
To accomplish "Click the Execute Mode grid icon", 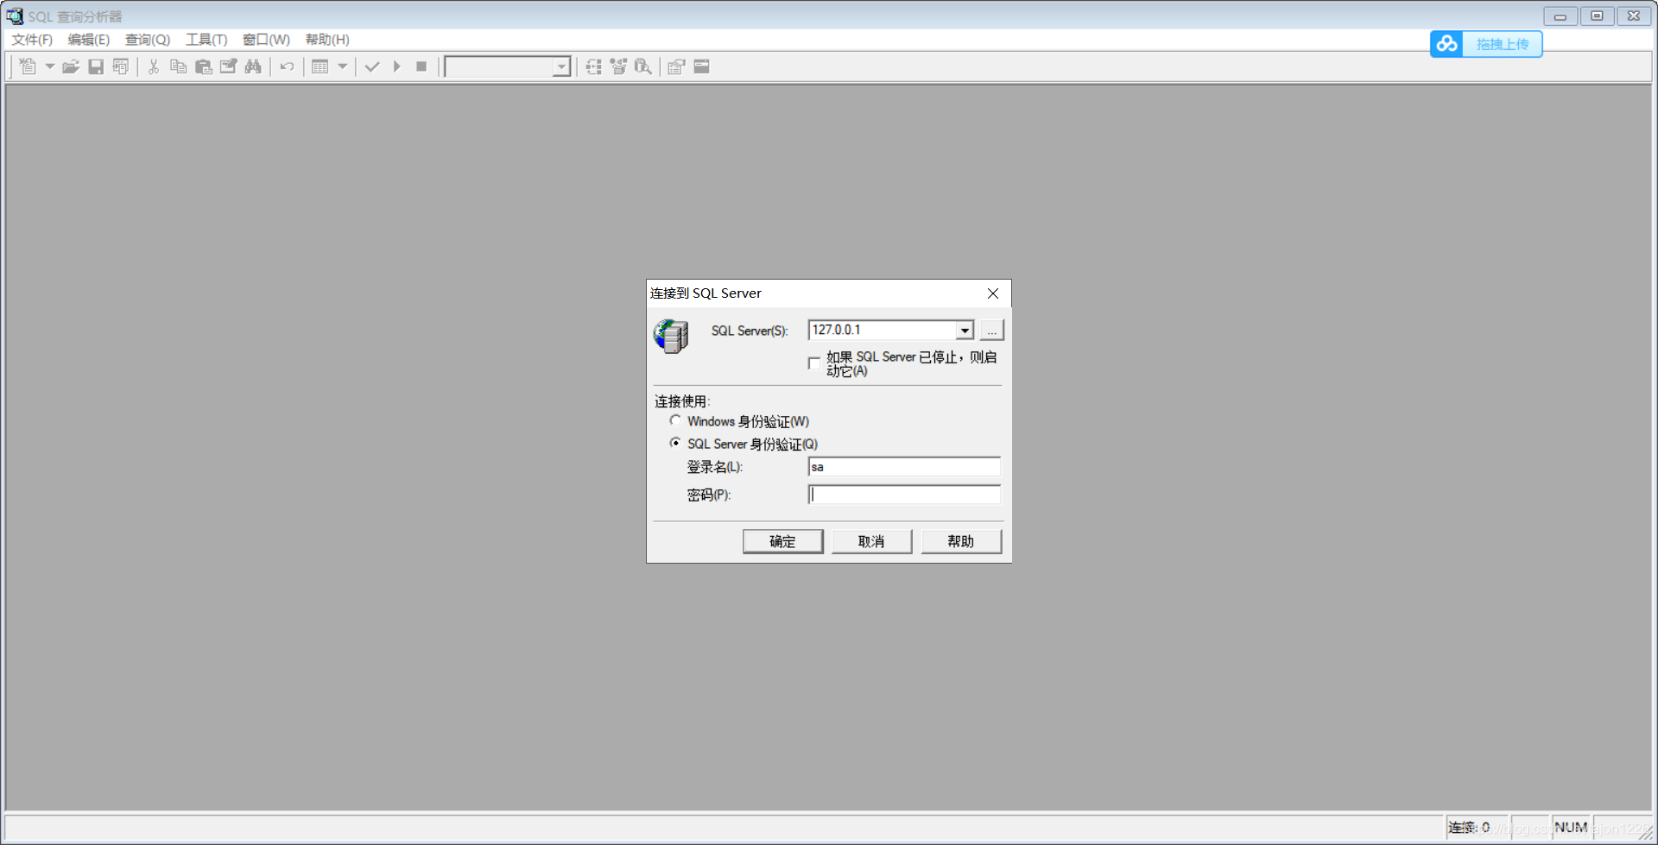I will (x=320, y=66).
